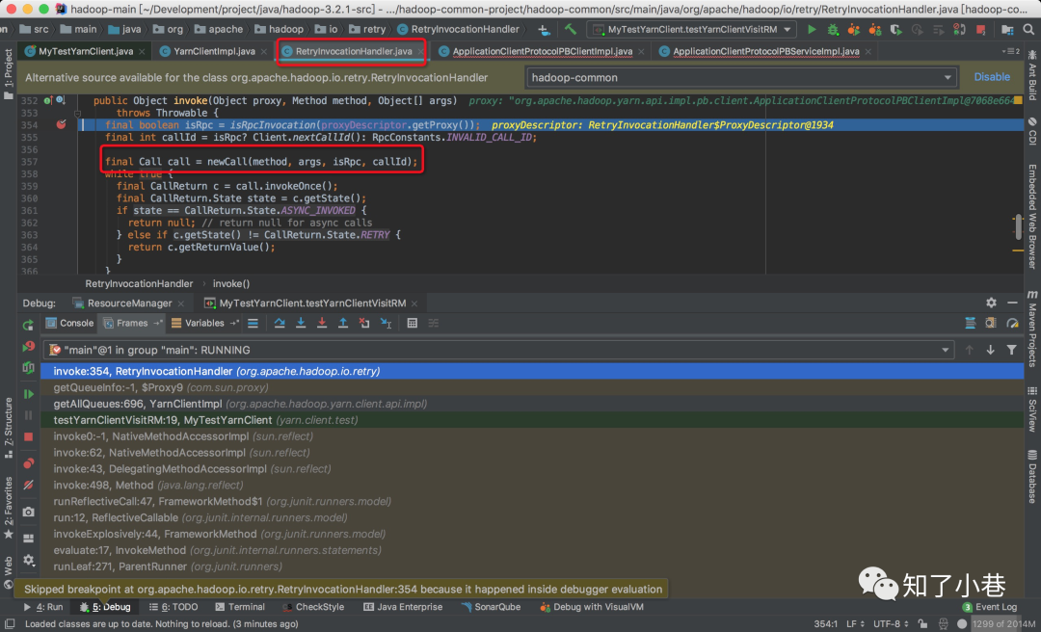Open hadoop-common alternative source dropdown
This screenshot has height=632, width=1041.
[741, 78]
